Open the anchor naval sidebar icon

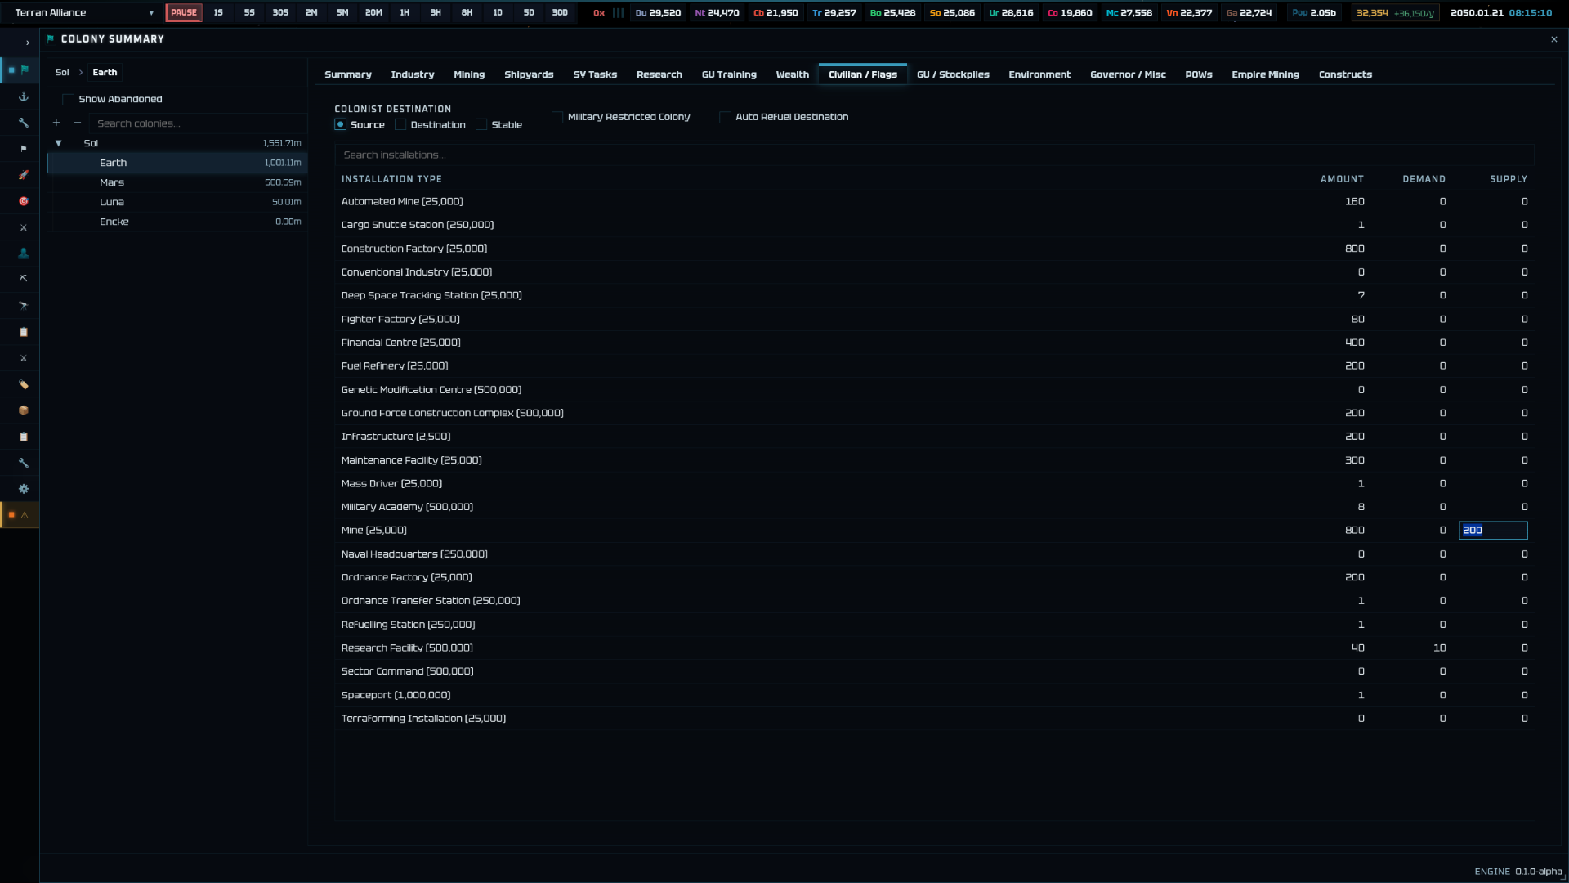[x=24, y=96]
